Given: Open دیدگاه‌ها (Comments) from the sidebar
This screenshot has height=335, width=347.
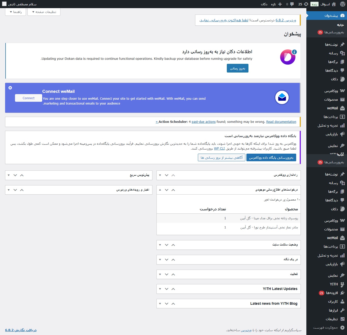Looking at the screenshot, I should click(x=333, y=70).
